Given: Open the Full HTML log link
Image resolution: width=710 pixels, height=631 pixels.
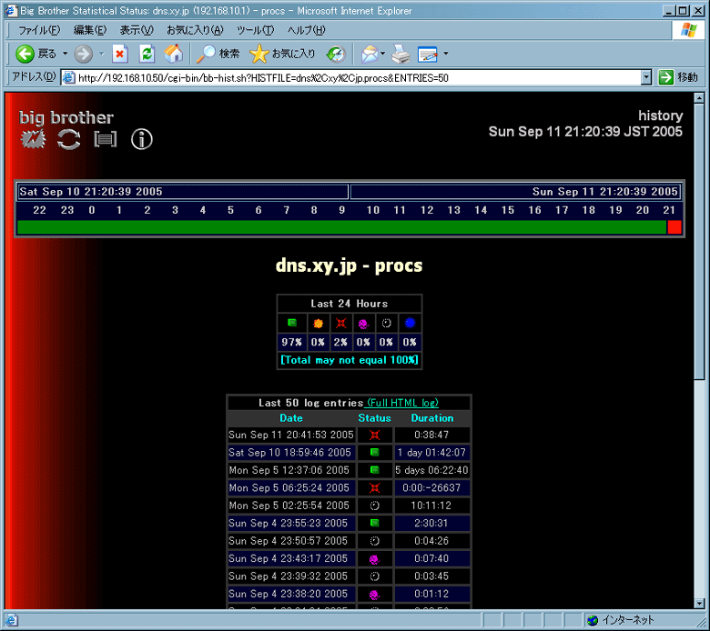Looking at the screenshot, I should [x=401, y=403].
